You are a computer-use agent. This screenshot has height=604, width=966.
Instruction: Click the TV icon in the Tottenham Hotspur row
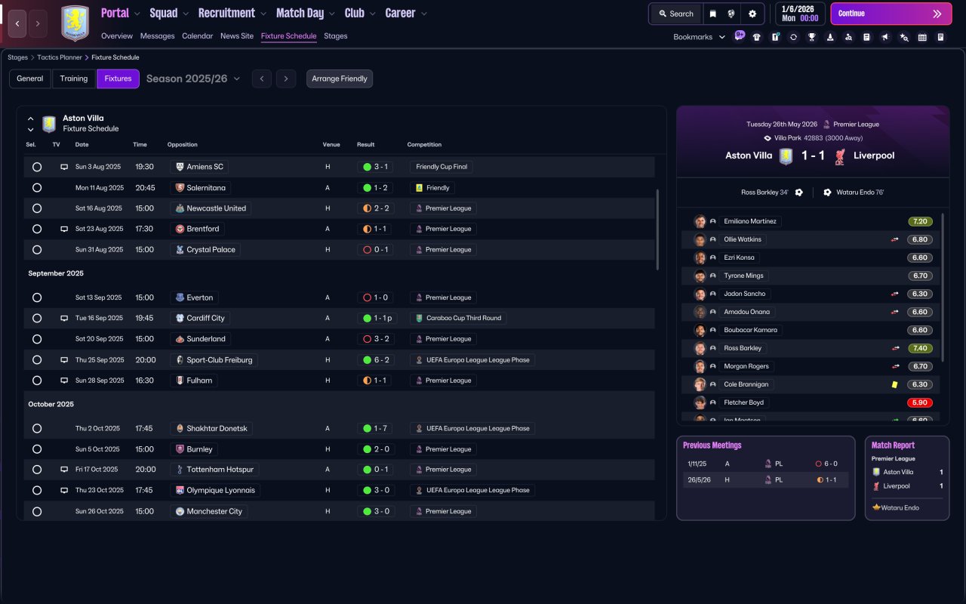coord(64,470)
